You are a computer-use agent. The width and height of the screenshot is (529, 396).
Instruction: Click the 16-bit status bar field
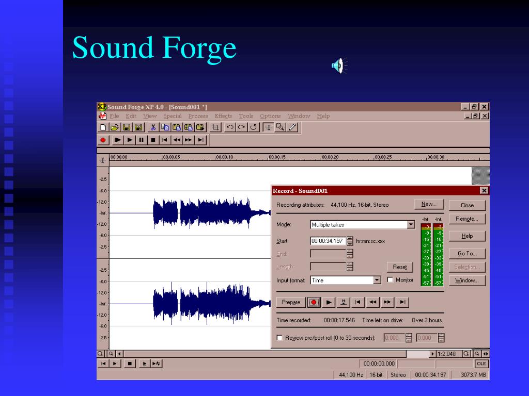[376, 375]
